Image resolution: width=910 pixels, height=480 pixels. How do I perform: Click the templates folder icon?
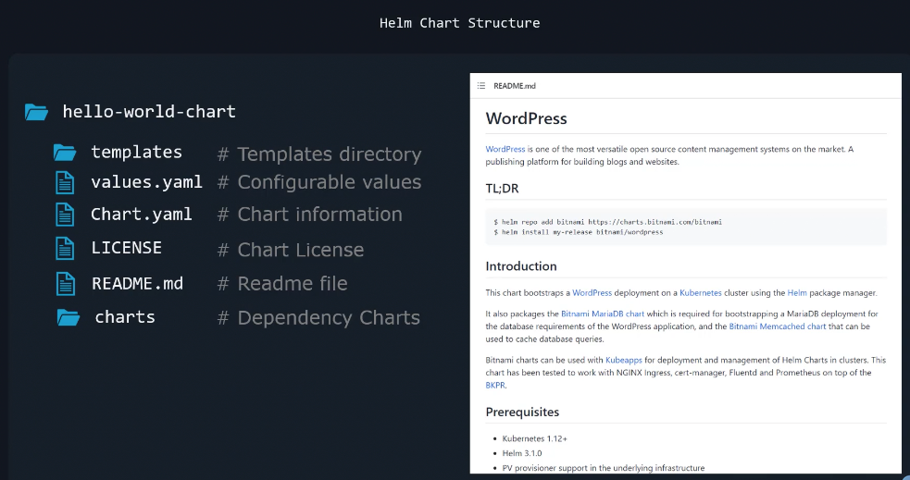pyautogui.click(x=64, y=153)
